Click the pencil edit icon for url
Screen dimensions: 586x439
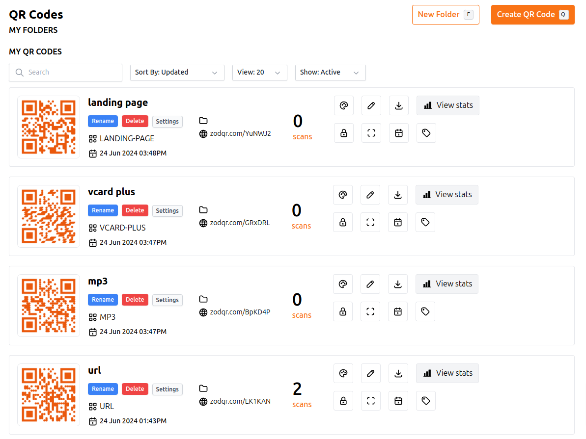[371, 373]
